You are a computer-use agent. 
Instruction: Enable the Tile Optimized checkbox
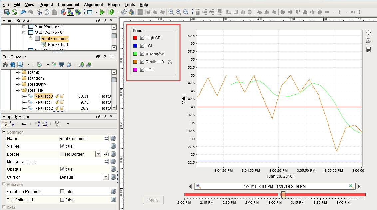62,200
